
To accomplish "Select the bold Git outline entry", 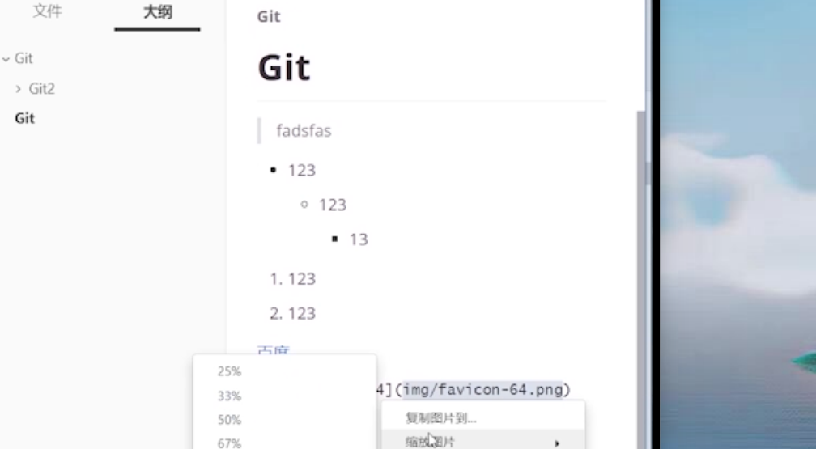I will click(x=25, y=118).
